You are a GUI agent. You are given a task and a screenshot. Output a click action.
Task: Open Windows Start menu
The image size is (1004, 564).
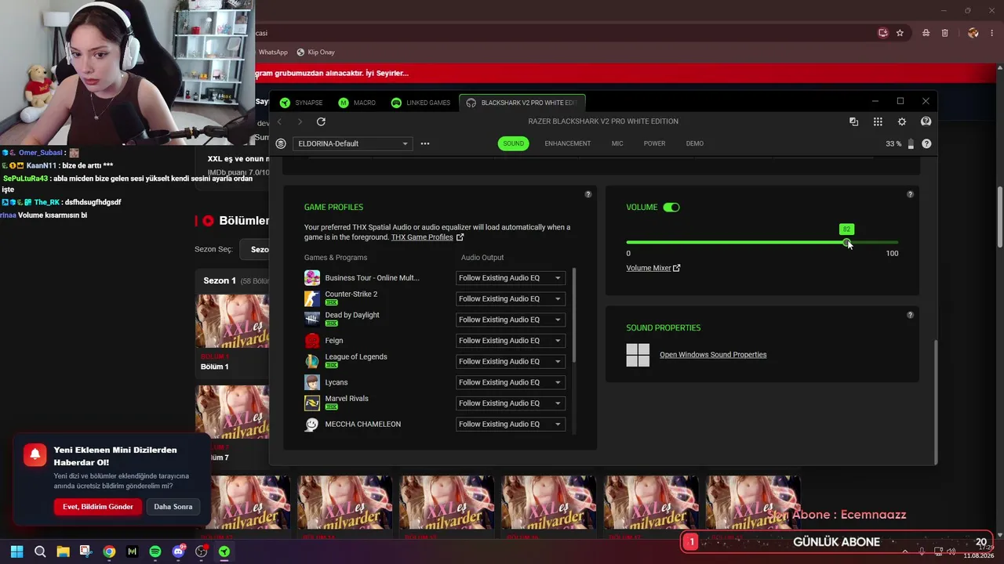point(16,551)
